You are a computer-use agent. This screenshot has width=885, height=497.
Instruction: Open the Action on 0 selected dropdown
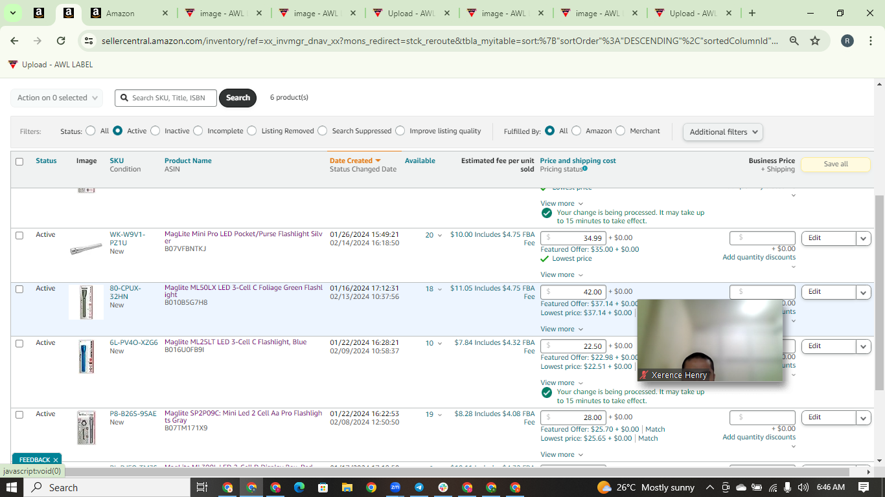pyautogui.click(x=57, y=98)
